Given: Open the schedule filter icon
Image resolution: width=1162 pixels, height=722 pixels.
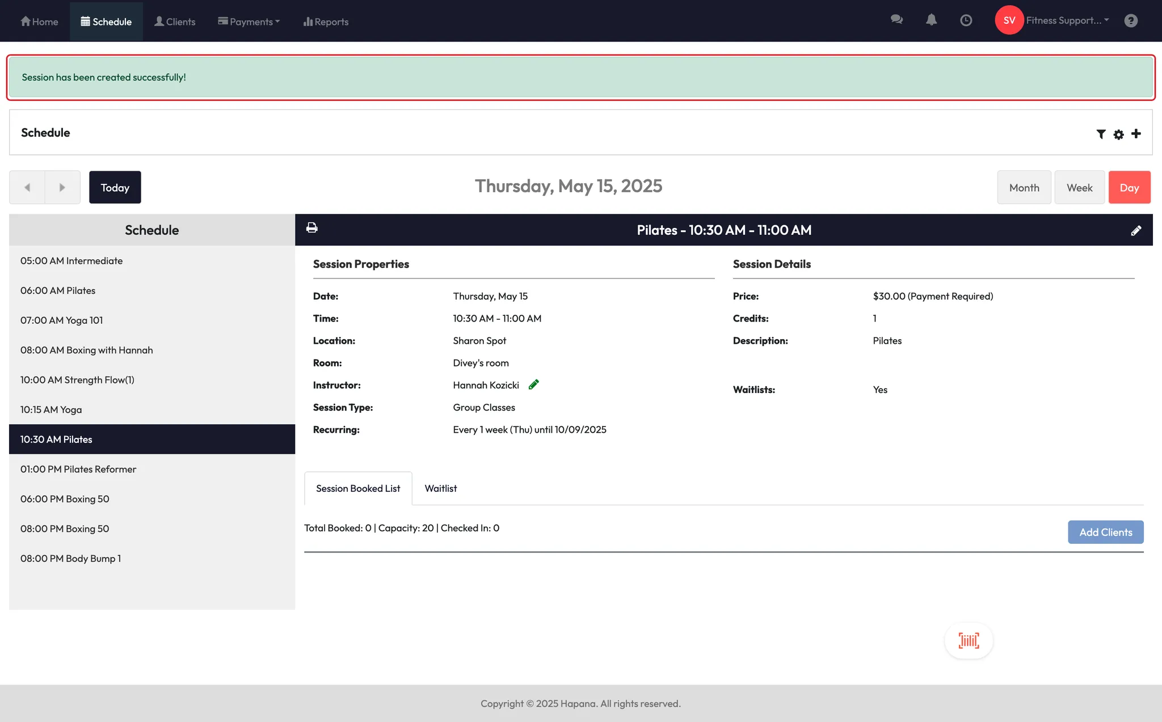Looking at the screenshot, I should [1101, 134].
